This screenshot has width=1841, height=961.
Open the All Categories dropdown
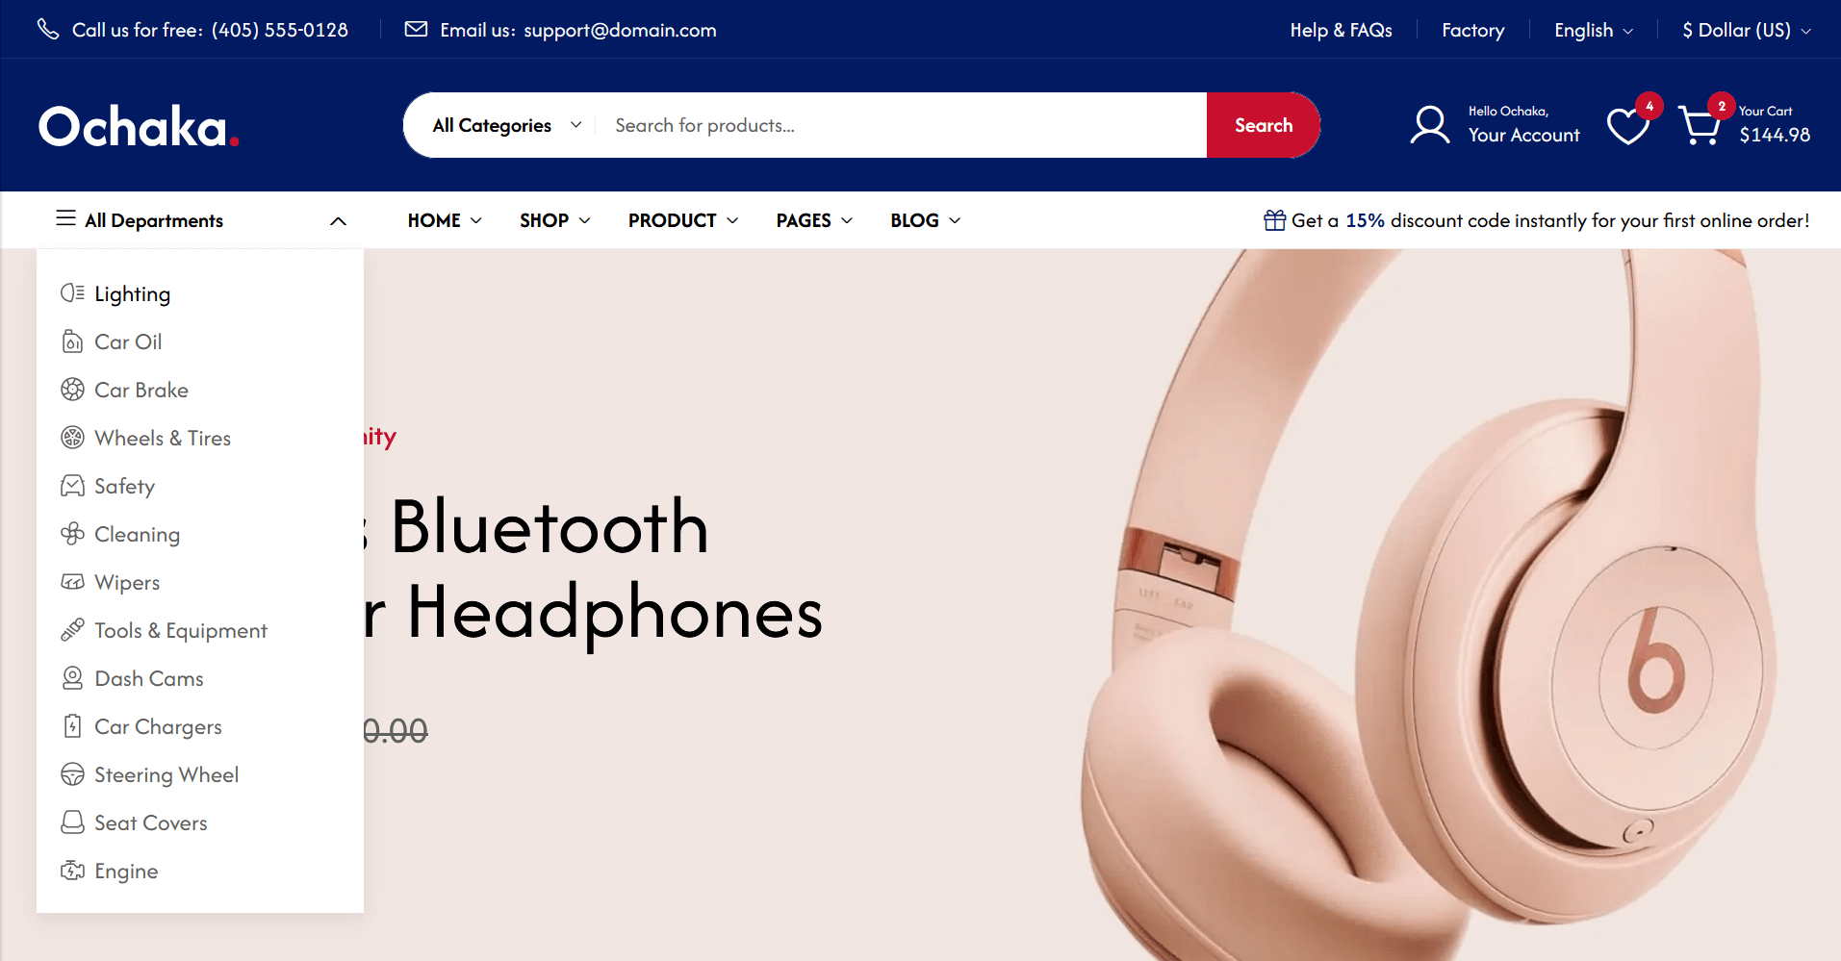[x=507, y=125]
